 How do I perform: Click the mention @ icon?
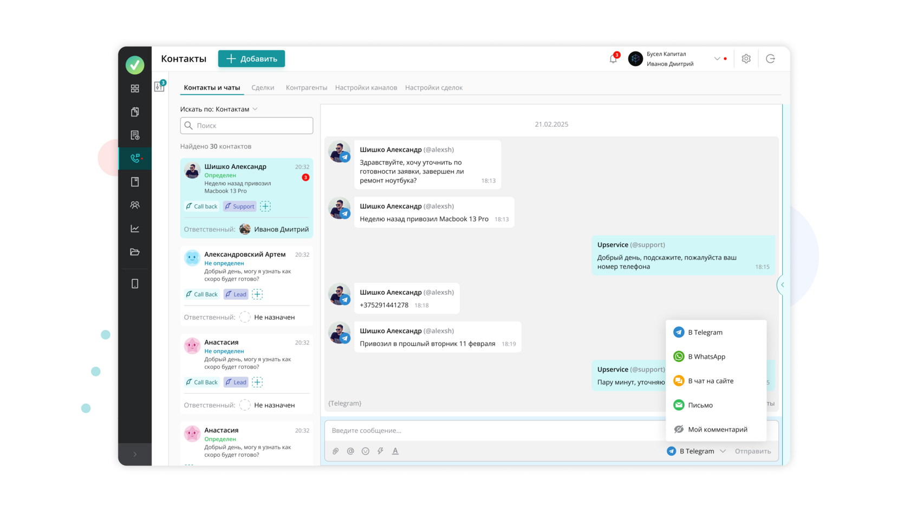pyautogui.click(x=350, y=451)
